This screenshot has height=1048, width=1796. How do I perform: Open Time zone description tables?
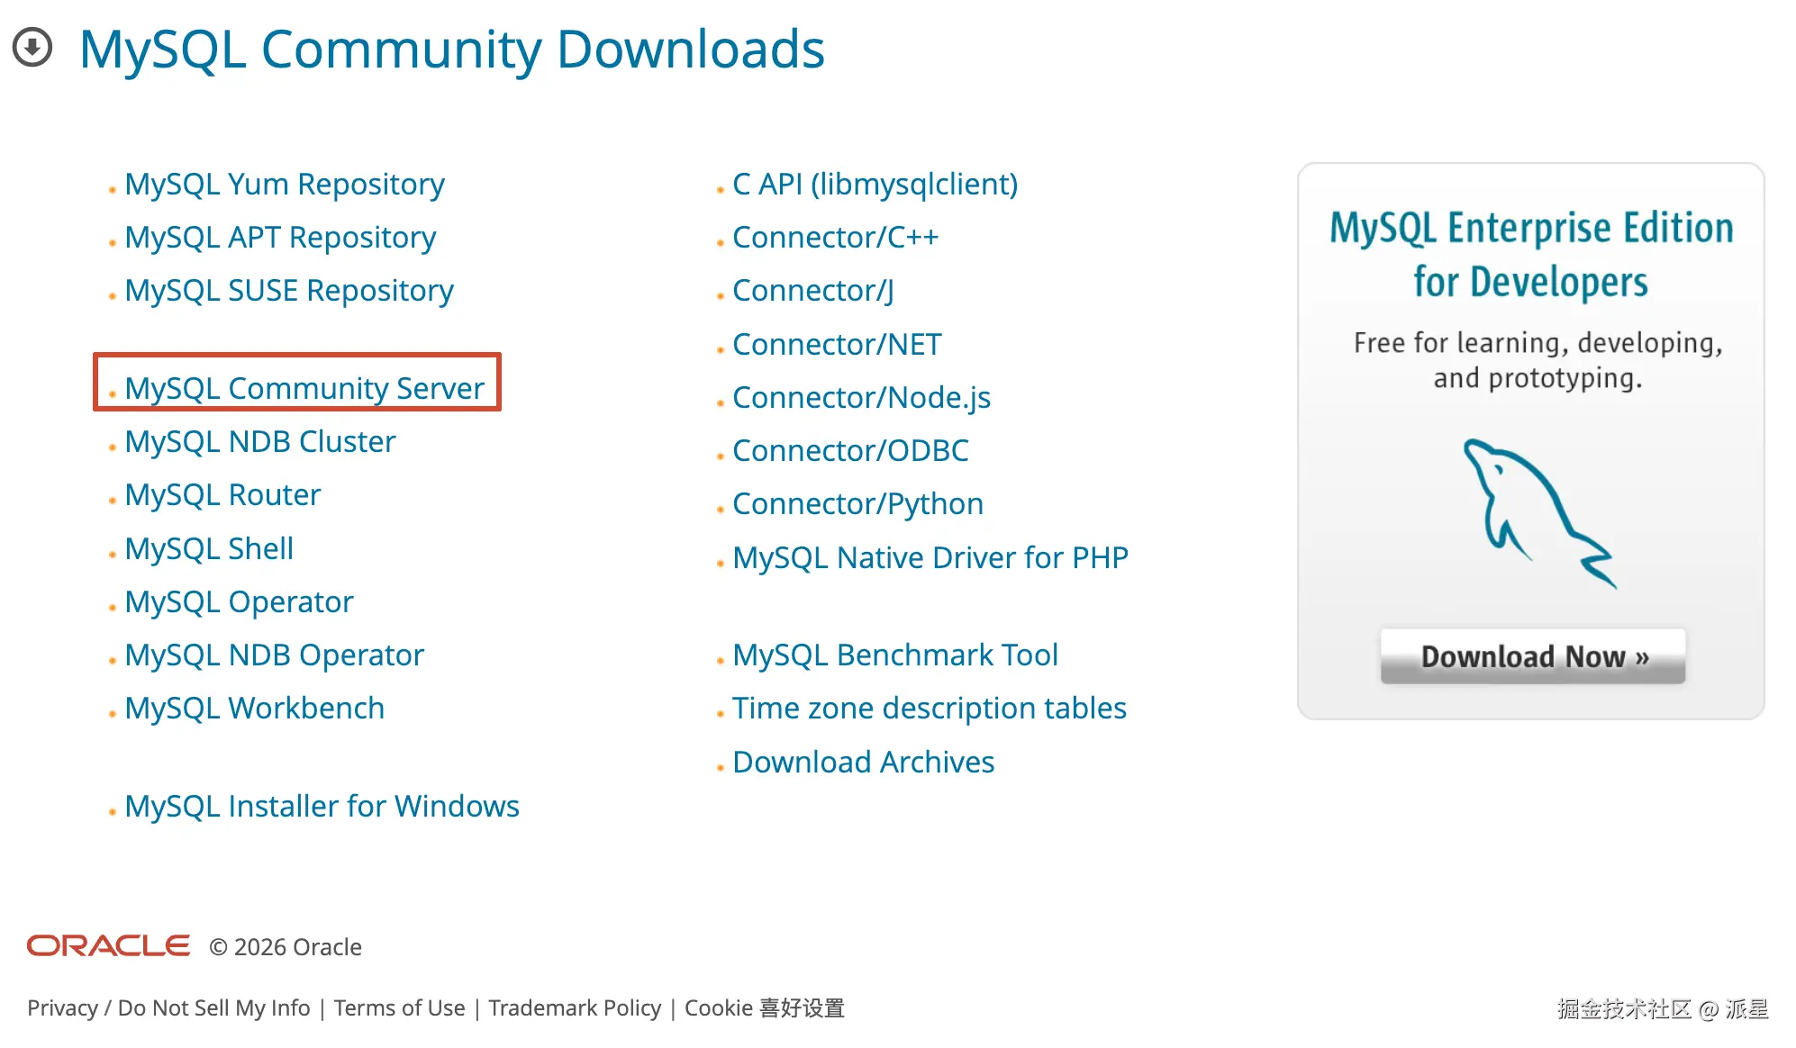[929, 708]
